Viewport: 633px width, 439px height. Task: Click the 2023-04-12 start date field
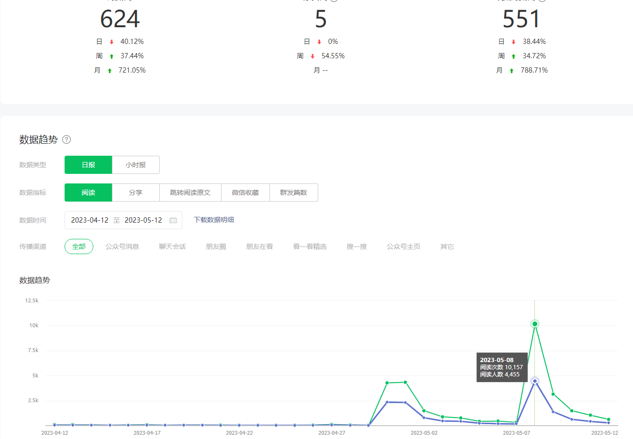point(90,220)
